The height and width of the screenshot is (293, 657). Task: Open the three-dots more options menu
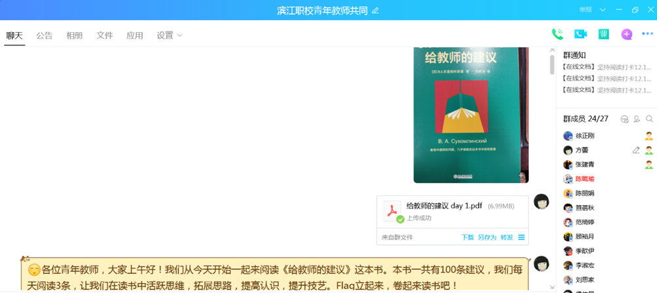tap(647, 34)
